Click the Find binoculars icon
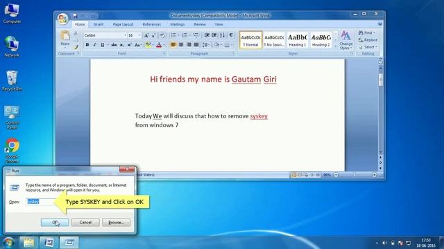444x249 pixels. 361,33
